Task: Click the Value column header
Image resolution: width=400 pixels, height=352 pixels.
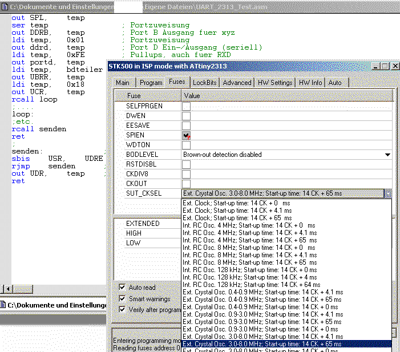Action: (287, 96)
